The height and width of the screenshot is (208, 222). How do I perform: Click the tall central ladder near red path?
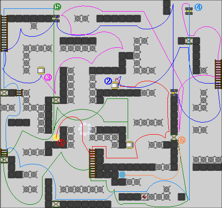coord(92,163)
